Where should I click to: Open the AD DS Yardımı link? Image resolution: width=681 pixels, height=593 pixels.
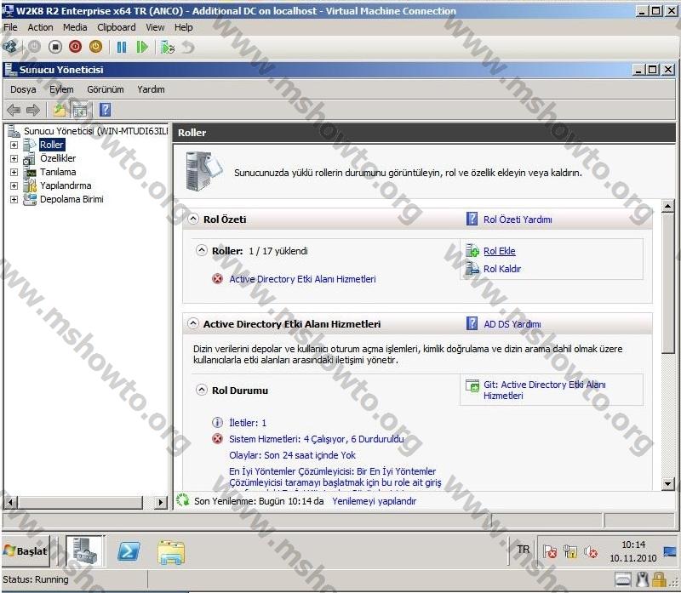[x=512, y=324]
